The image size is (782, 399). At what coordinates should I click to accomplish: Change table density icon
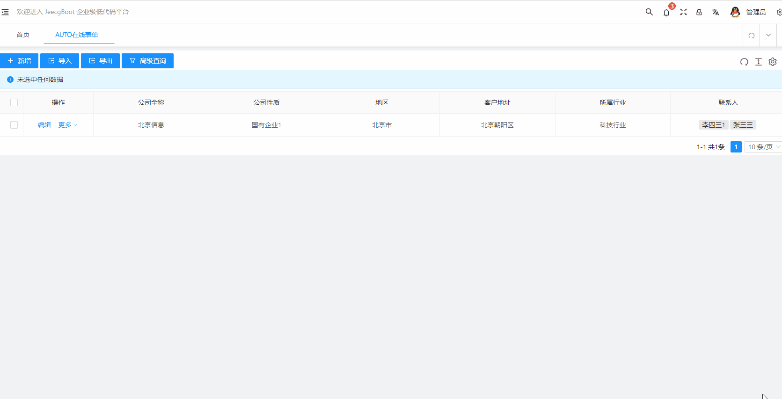pos(759,62)
